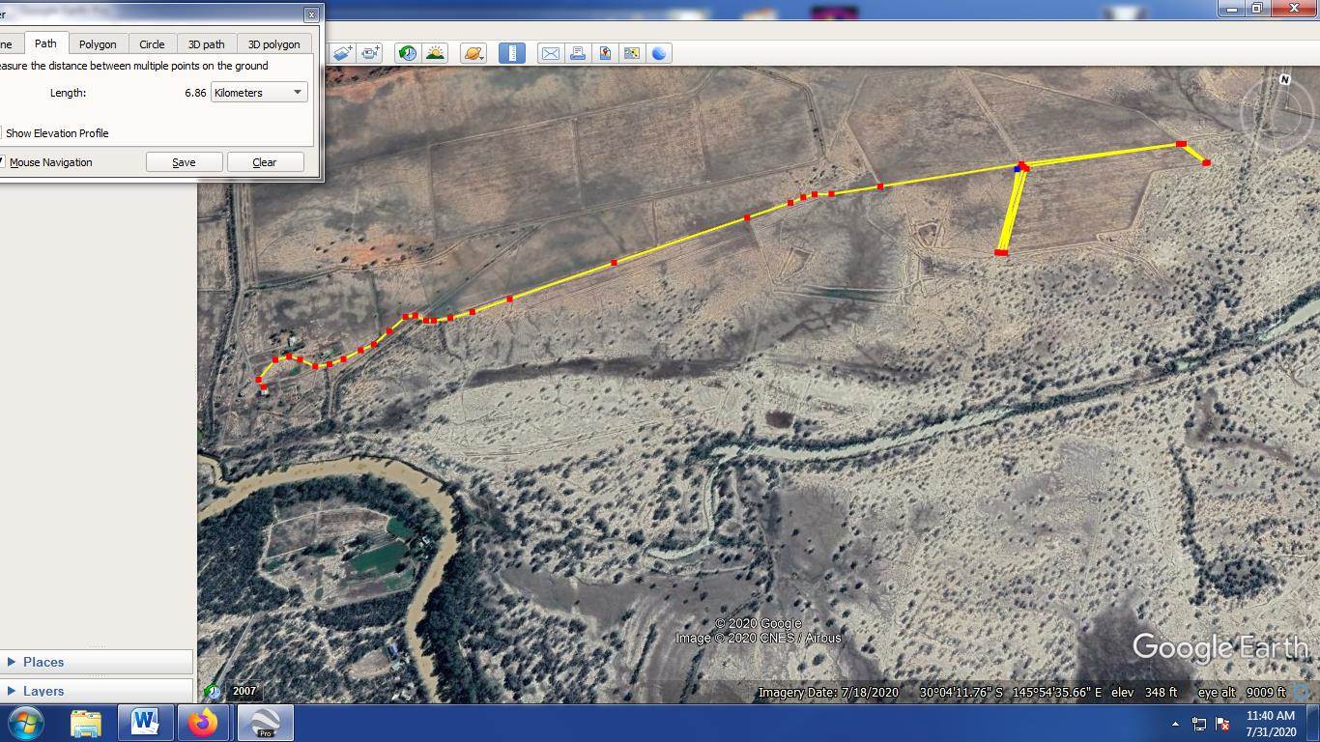Open the planet switcher dropdown
Screen dimensions: 1320x742
[473, 53]
